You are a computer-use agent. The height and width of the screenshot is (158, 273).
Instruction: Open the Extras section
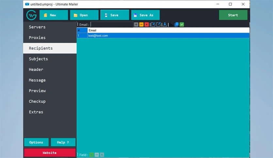(x=50, y=112)
